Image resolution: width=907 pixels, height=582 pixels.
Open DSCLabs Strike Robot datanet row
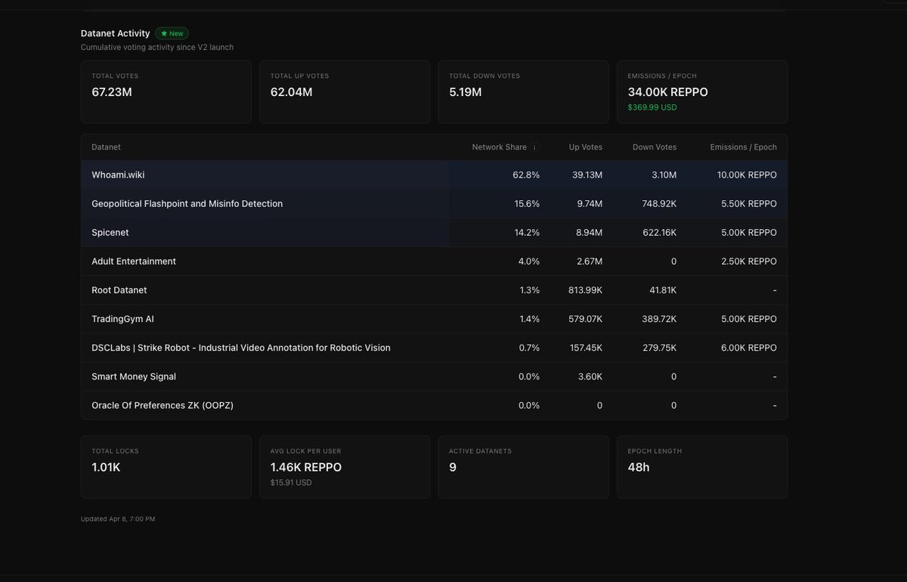(x=434, y=348)
